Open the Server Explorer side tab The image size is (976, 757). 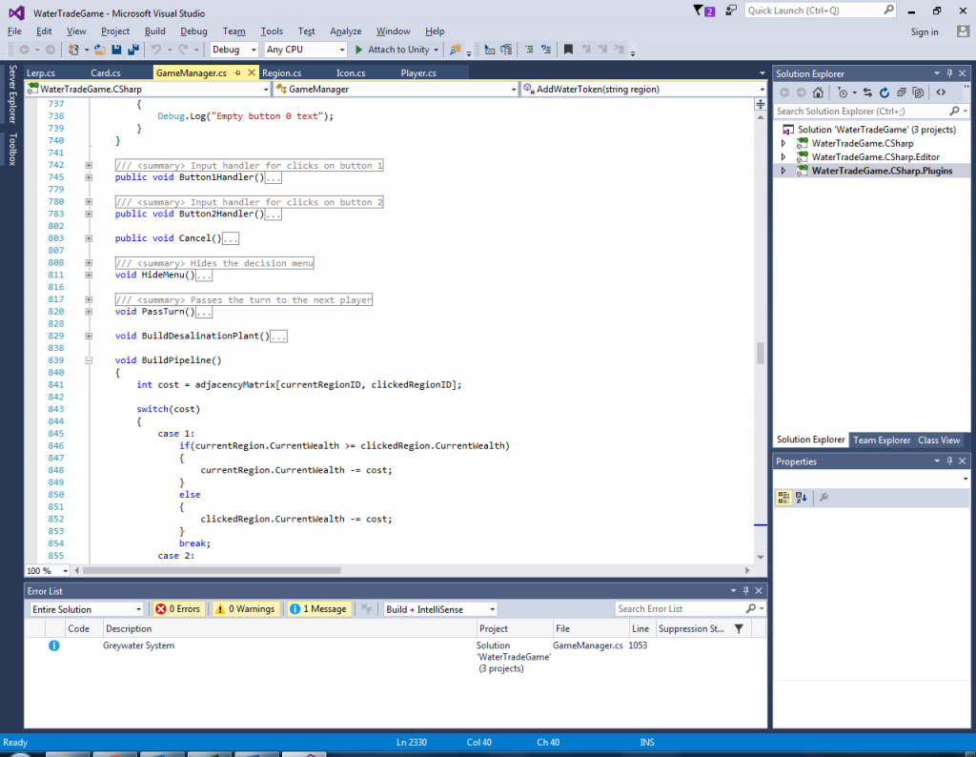pyautogui.click(x=11, y=94)
